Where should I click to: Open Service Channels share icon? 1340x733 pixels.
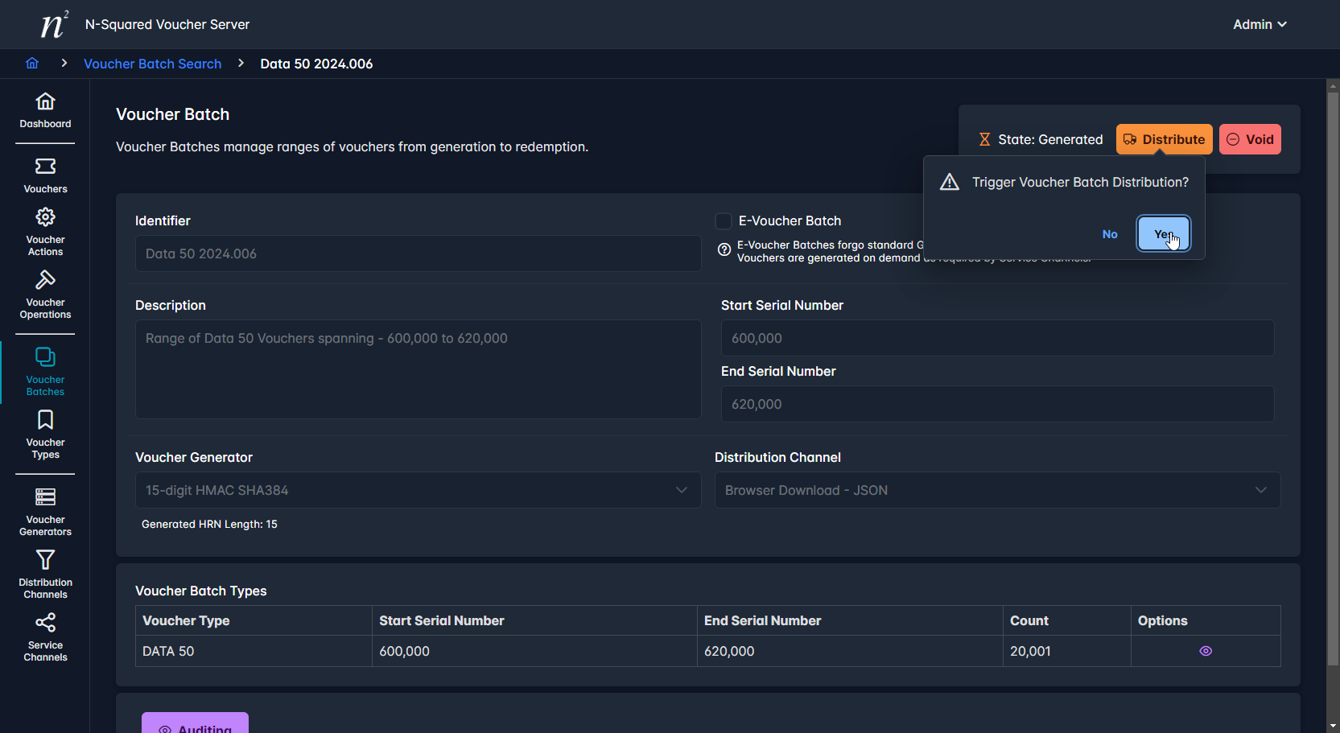pos(45,623)
